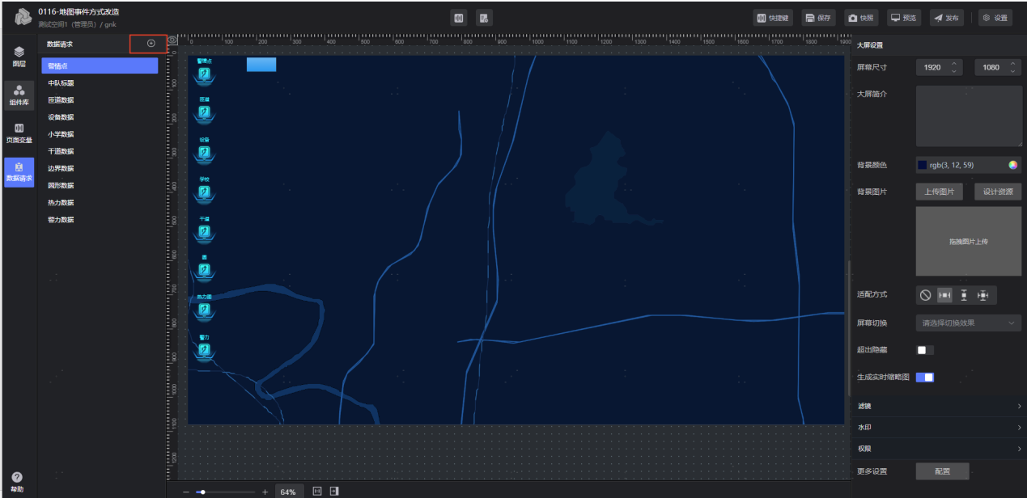Open the 组件库 component library panel

point(19,95)
